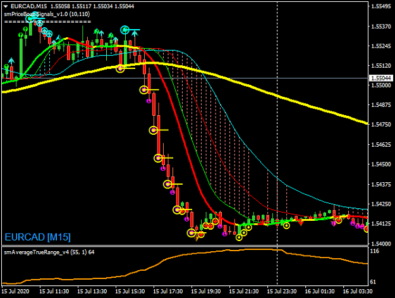This screenshot has height=298, width=395.
Task: Click the 1.54625 price scale label
Action: (381, 145)
